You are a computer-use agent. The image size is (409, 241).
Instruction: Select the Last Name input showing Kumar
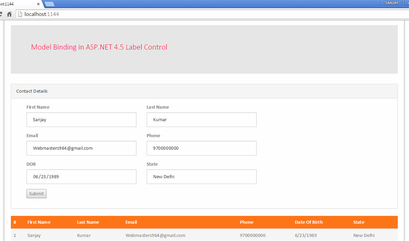coord(201,120)
